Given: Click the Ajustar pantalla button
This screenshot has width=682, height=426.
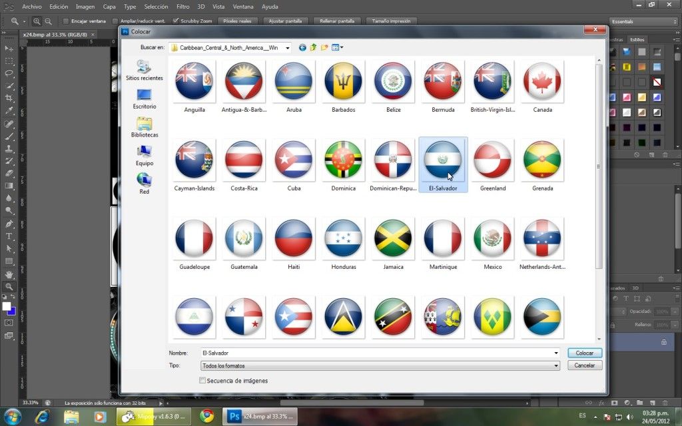Looking at the screenshot, I should [285, 21].
